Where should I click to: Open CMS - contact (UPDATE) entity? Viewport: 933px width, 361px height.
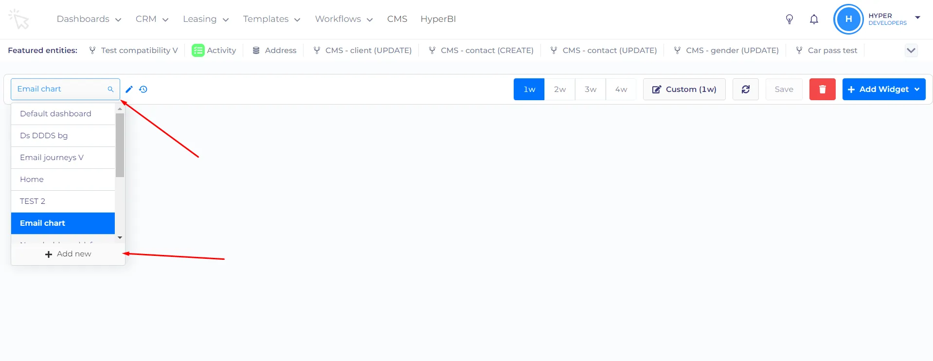(604, 50)
